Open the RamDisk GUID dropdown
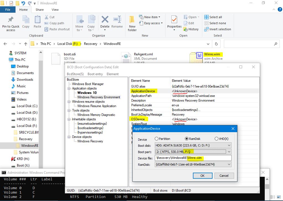 pos(229,164)
